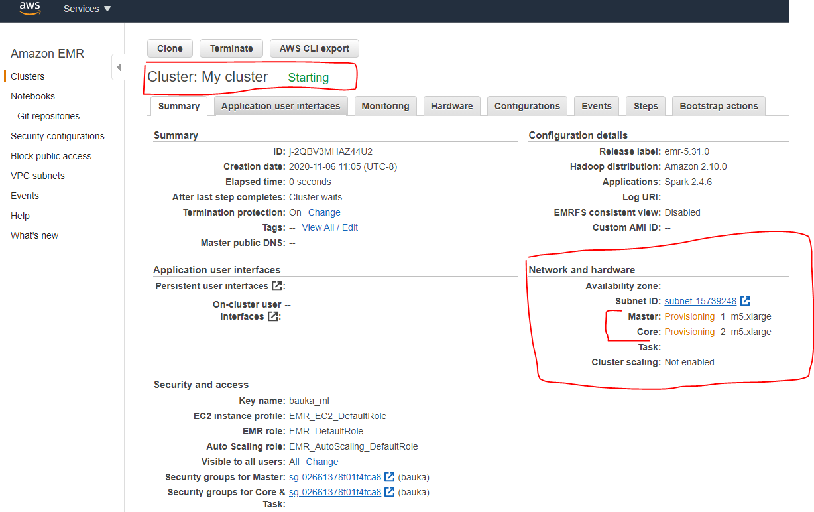Click external link icon next to Persistent user interfaces
Viewport: 814px width, 512px height.
pyautogui.click(x=276, y=286)
